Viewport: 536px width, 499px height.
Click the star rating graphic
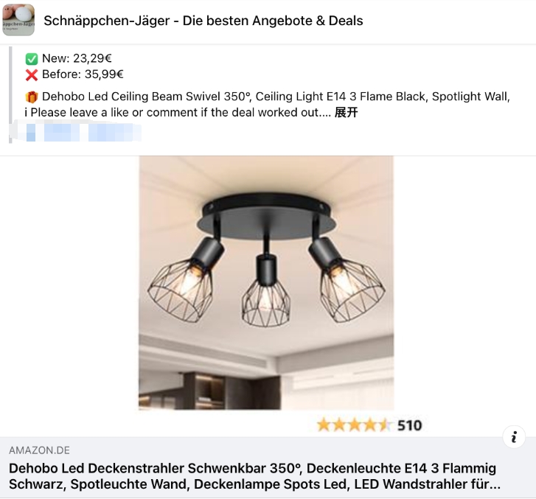pyautogui.click(x=354, y=425)
